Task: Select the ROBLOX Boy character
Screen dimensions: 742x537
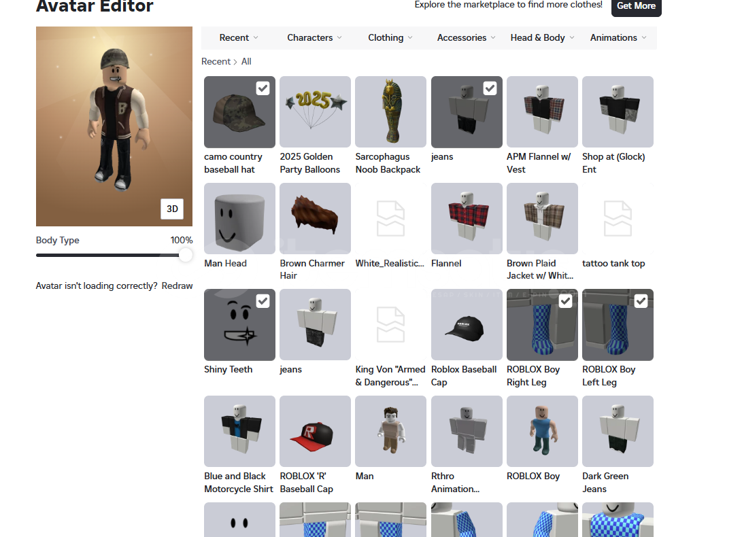Action: tap(542, 431)
